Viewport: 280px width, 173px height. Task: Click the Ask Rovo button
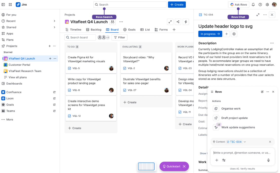tap(238, 5)
